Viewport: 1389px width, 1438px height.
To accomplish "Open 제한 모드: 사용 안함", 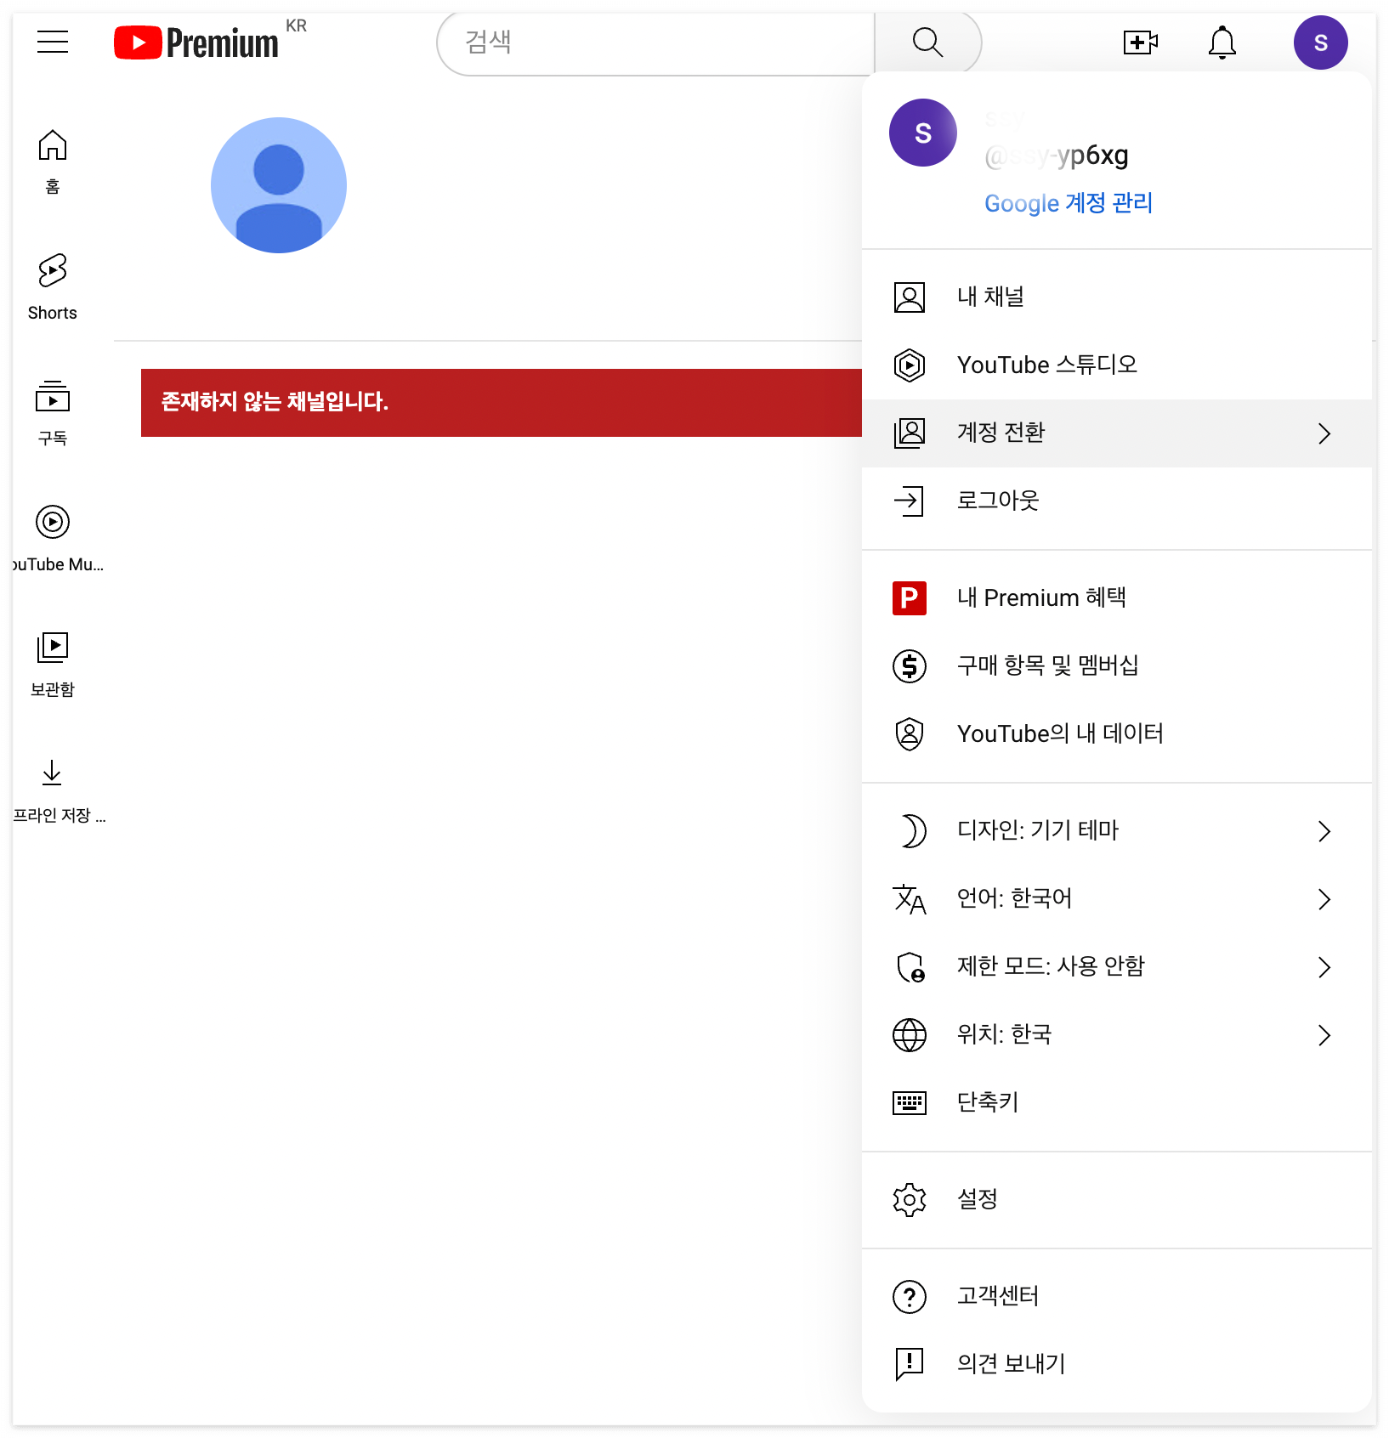I will (x=1117, y=967).
